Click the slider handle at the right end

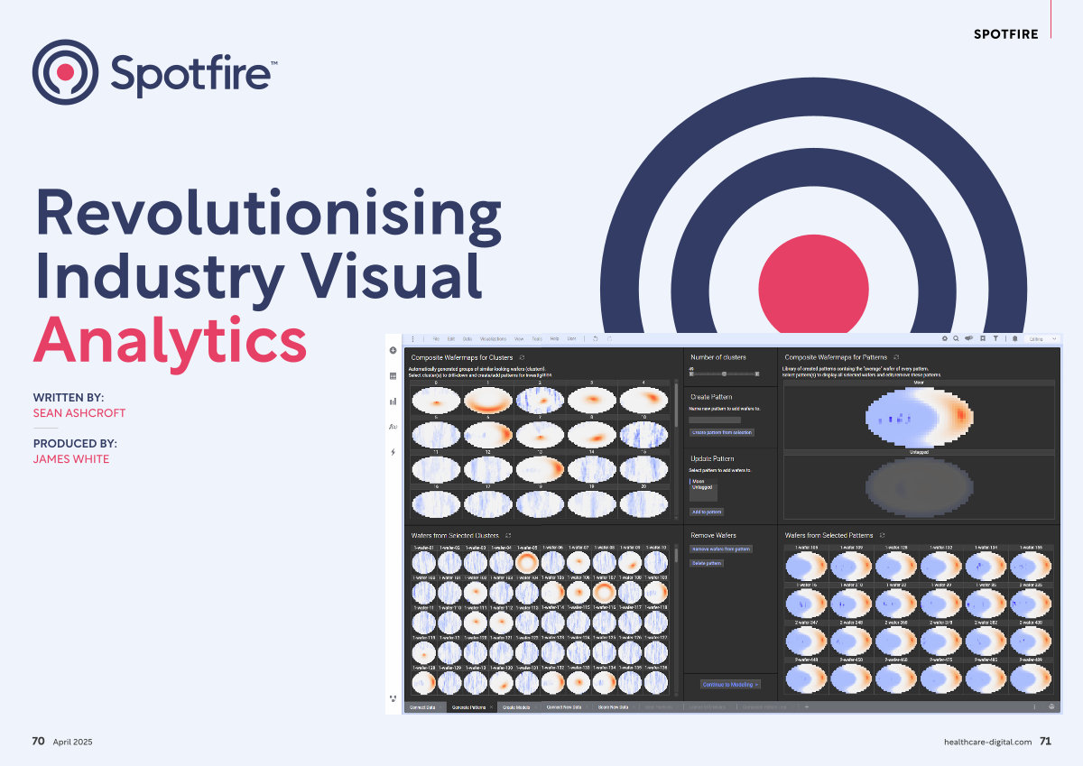(757, 373)
